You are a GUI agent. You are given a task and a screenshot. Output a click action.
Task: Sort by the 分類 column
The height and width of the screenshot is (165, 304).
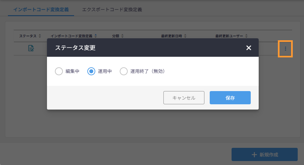(x=122, y=36)
